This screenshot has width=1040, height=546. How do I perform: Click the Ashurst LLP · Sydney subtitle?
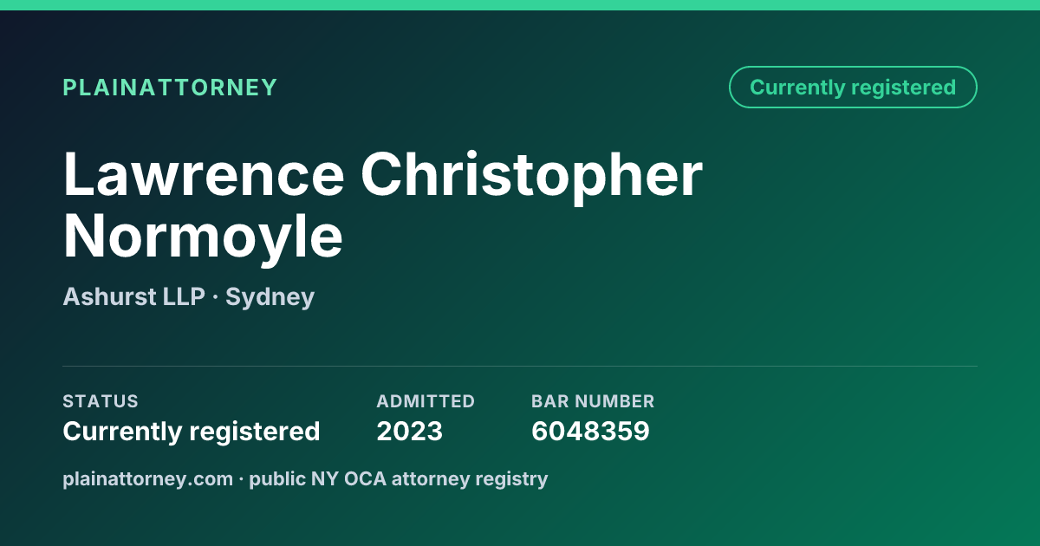[188, 297]
